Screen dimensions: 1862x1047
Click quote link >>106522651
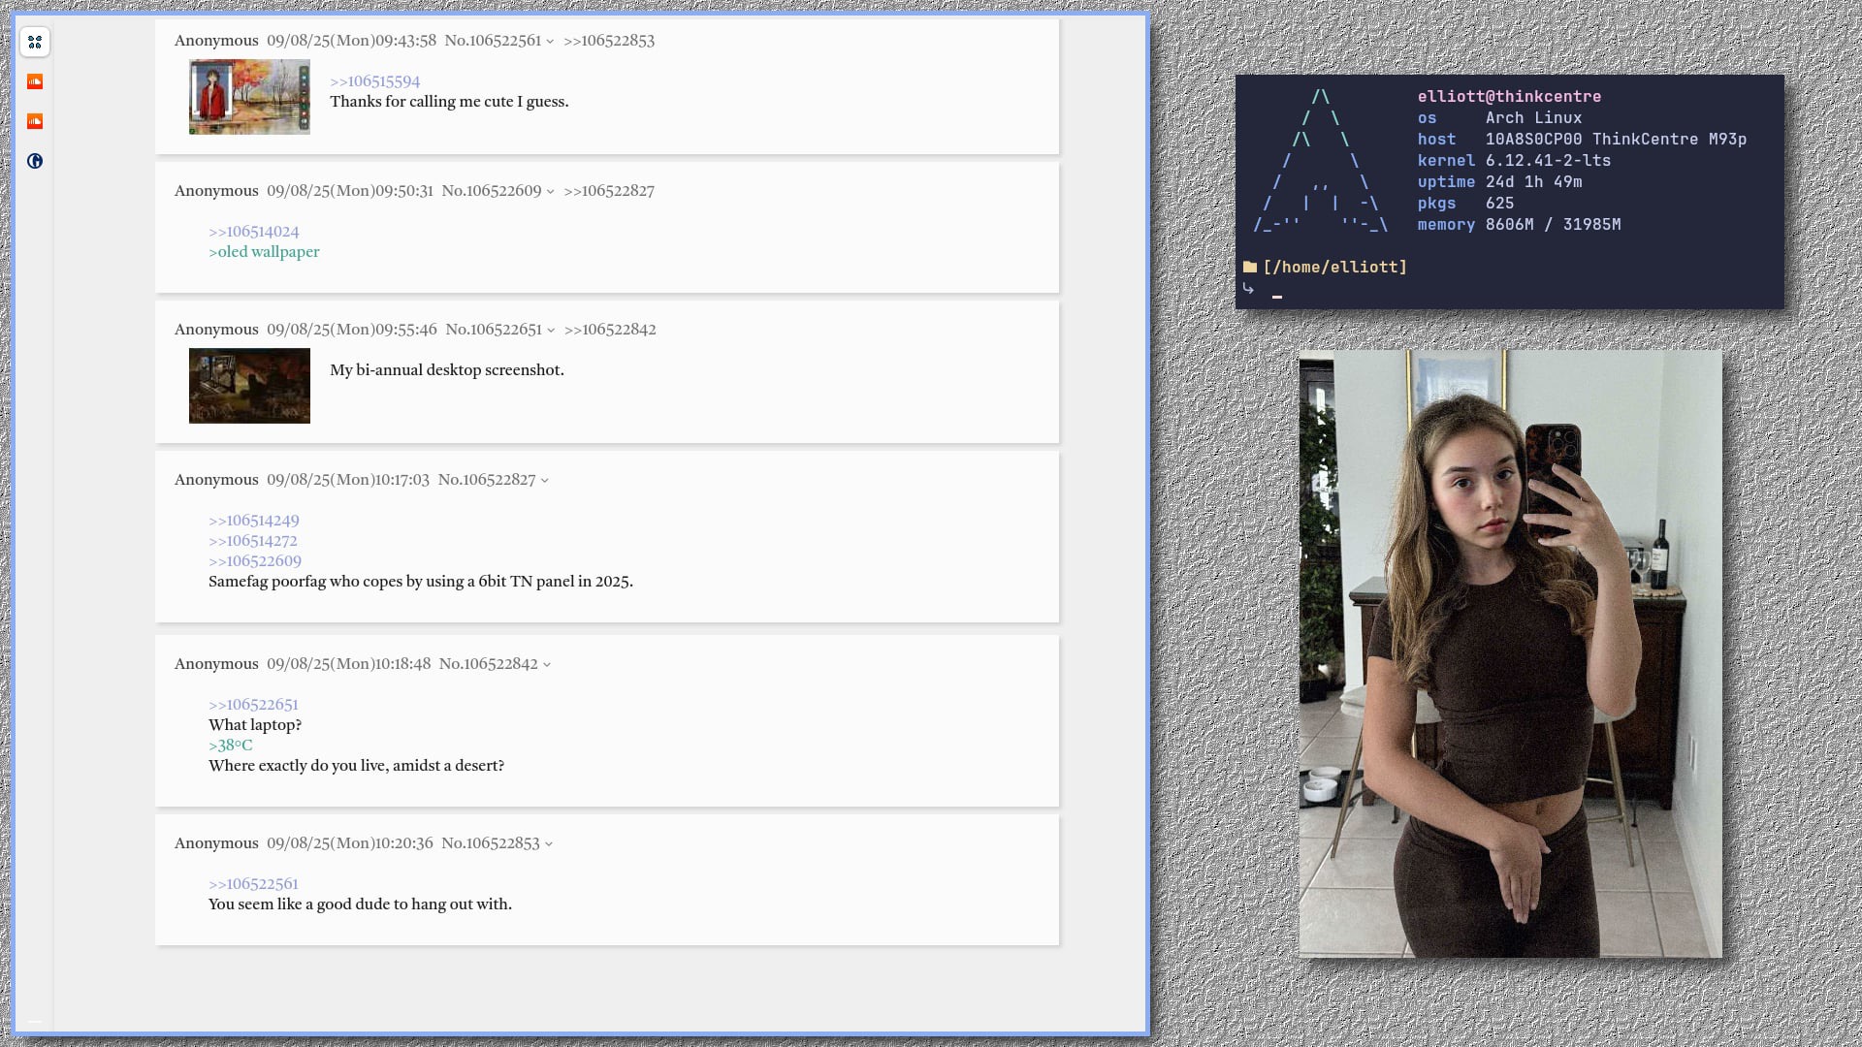[x=253, y=705]
